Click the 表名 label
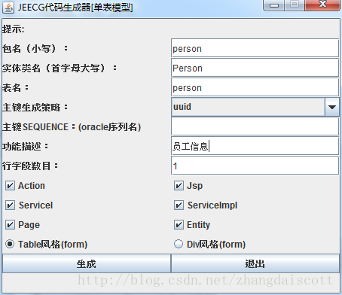The height and width of the screenshot is (295, 342). pyautogui.click(x=15, y=88)
